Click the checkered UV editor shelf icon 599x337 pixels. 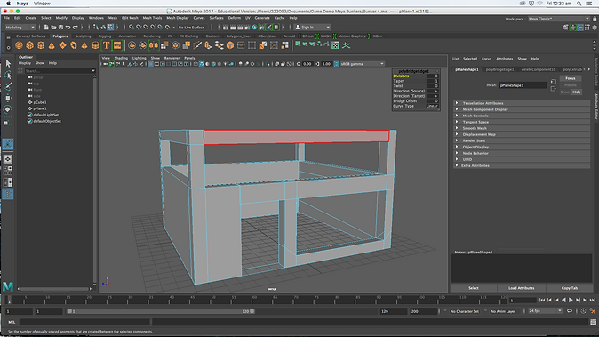coord(335,45)
